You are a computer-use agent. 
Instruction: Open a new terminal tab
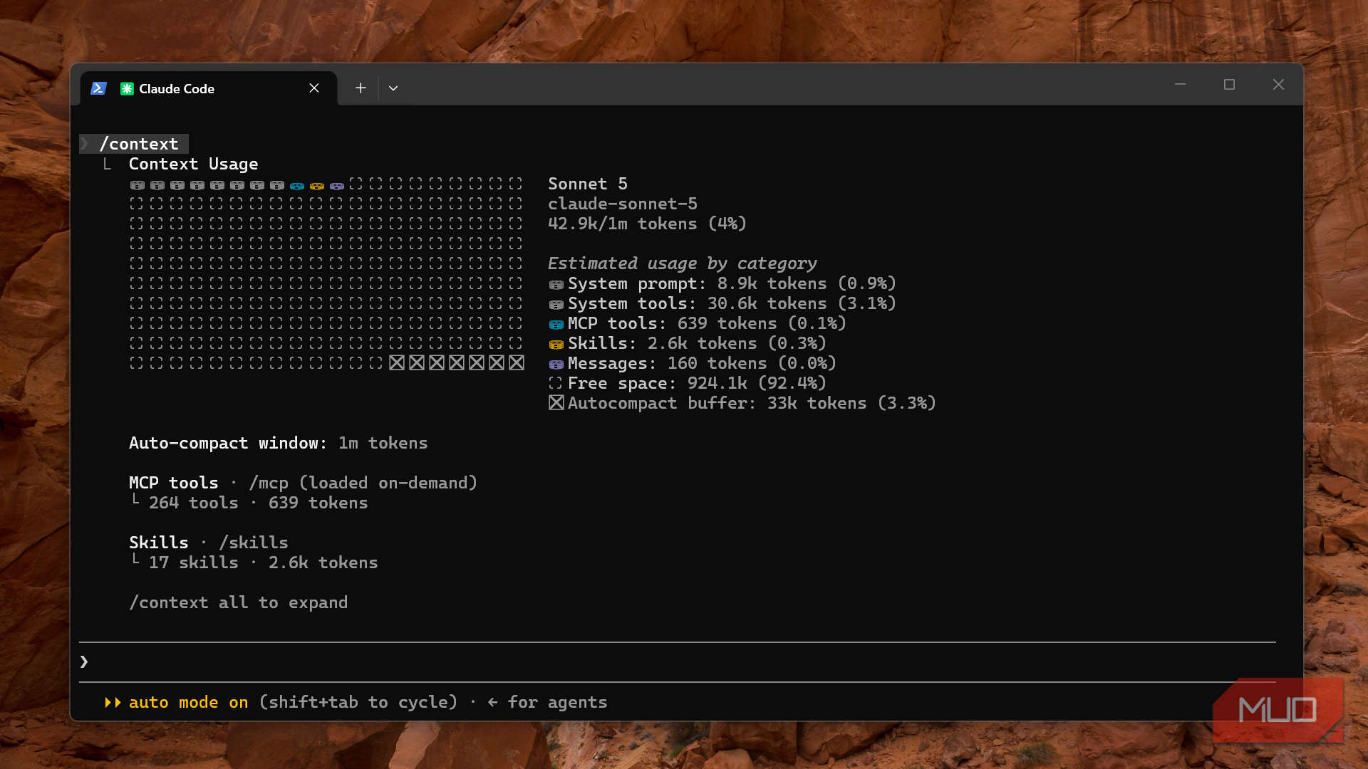point(361,88)
